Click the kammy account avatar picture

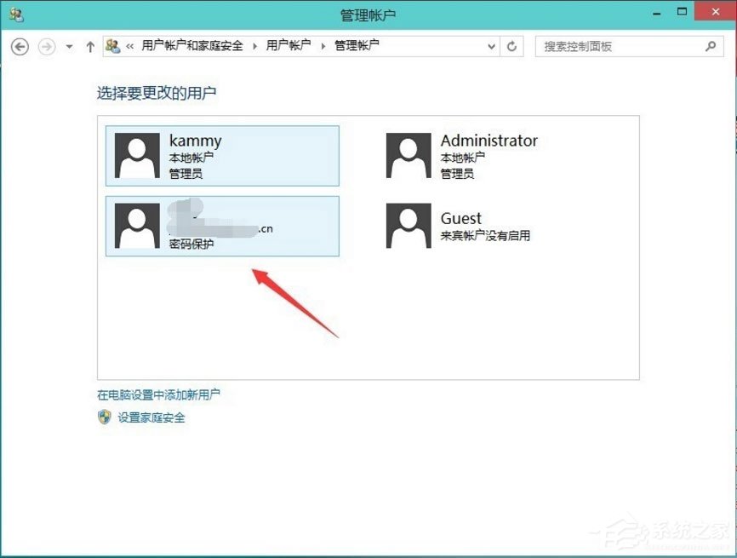[x=136, y=155]
